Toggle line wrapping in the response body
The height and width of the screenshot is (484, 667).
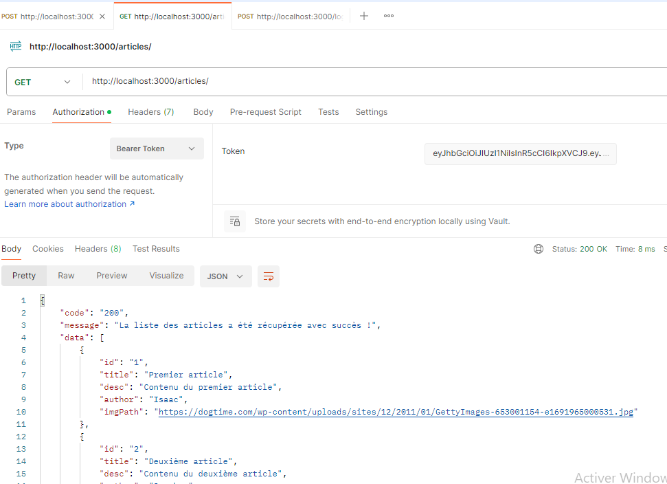coord(268,276)
